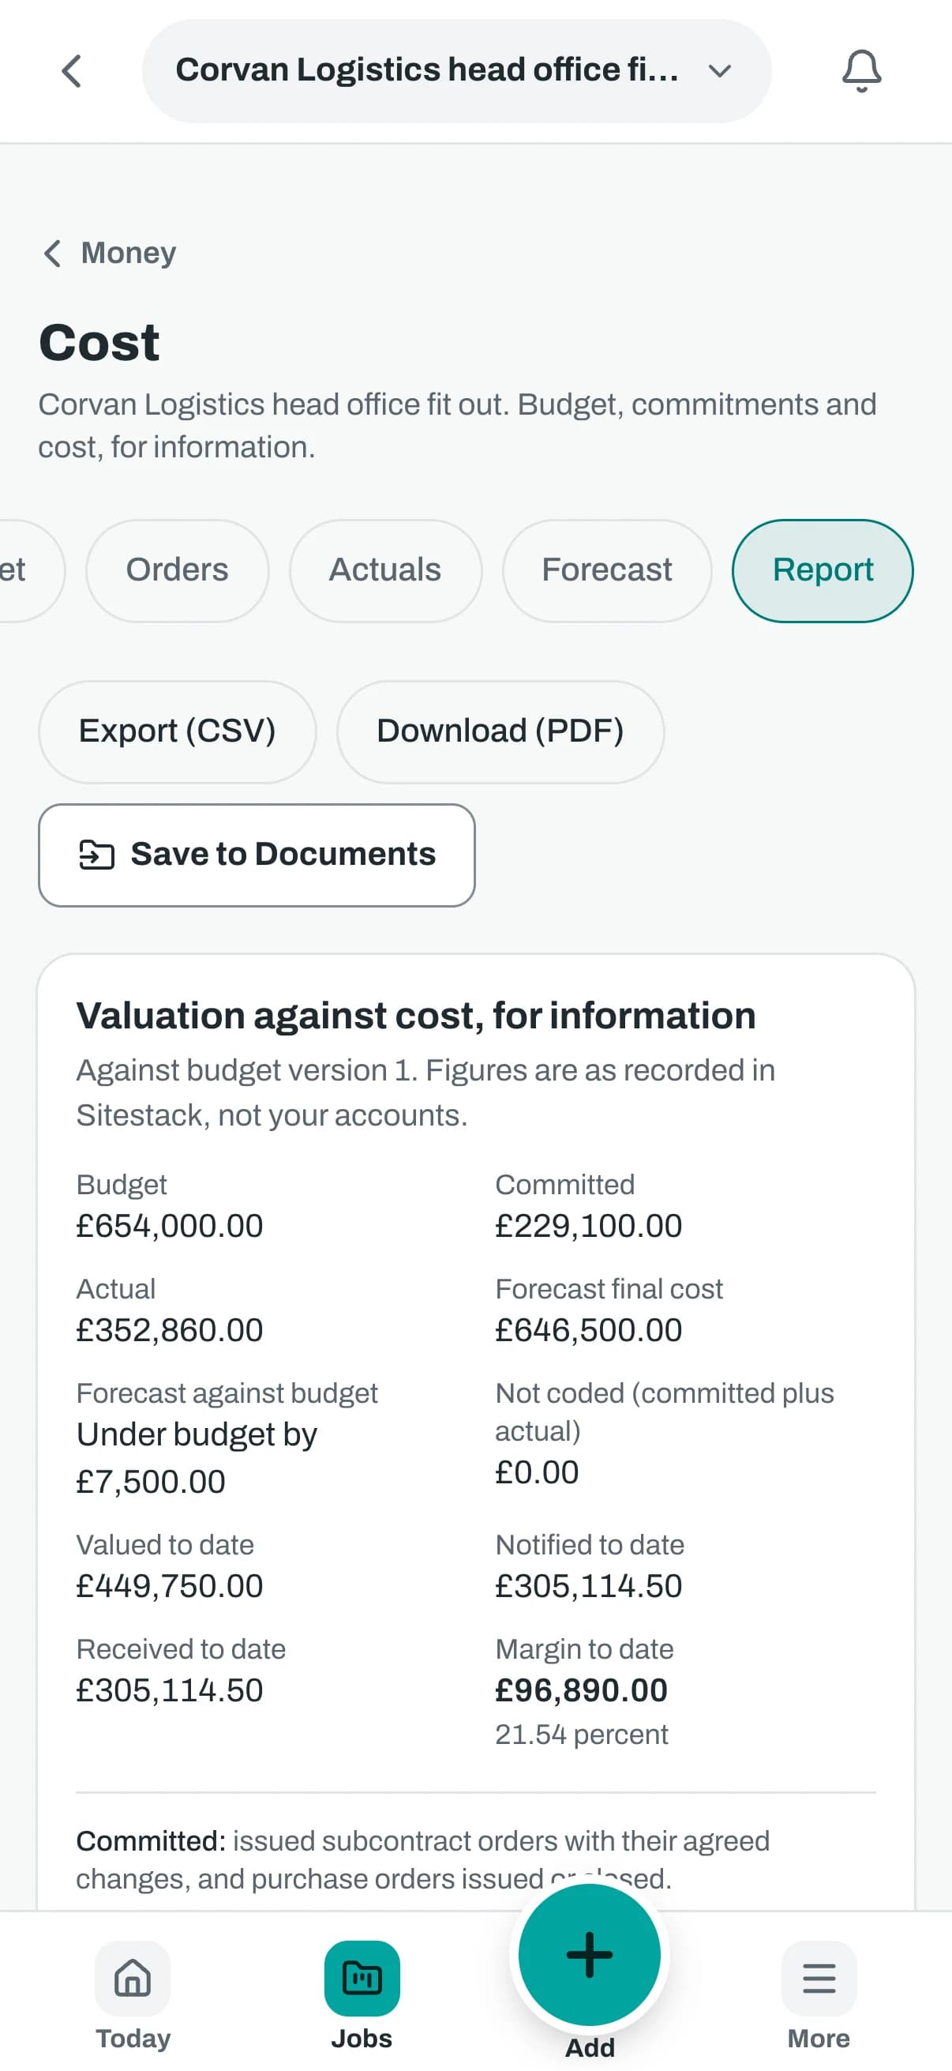The image size is (952, 2071).
Task: Open the notifications bell
Action: click(x=861, y=71)
